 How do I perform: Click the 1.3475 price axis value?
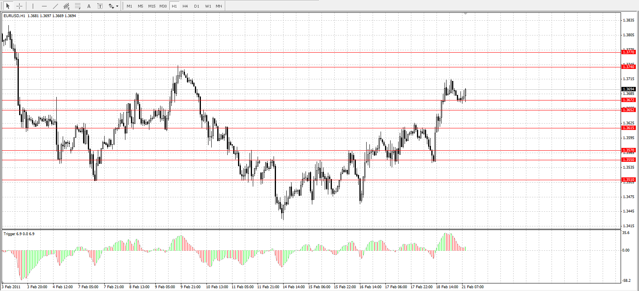tap(629, 197)
